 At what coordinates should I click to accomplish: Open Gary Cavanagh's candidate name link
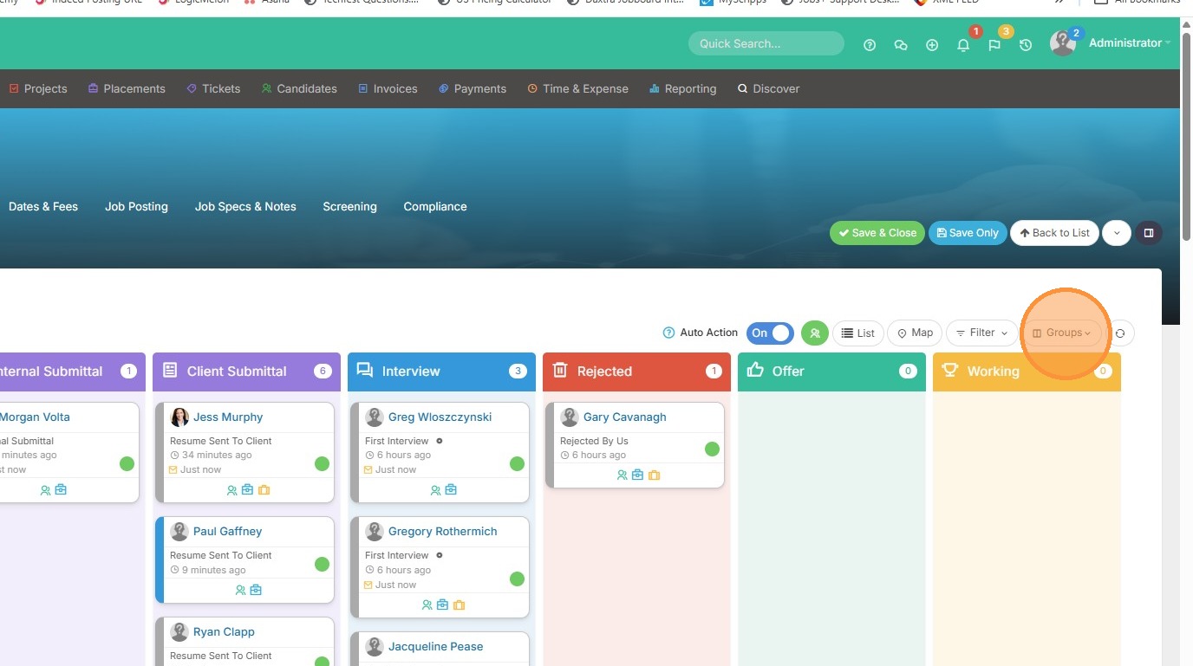tap(625, 417)
